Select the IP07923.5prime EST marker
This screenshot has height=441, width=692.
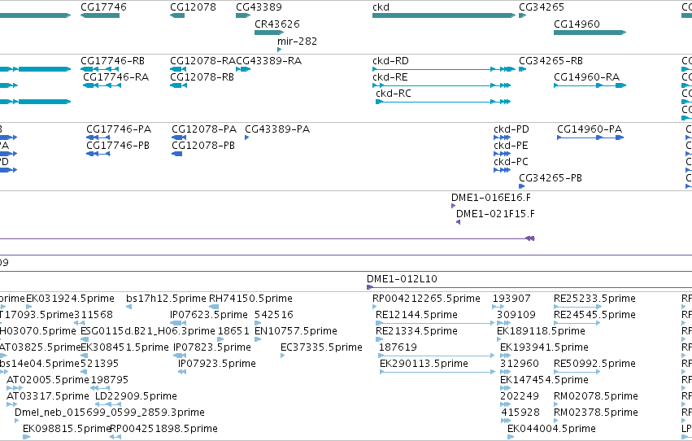pyautogui.click(x=182, y=372)
